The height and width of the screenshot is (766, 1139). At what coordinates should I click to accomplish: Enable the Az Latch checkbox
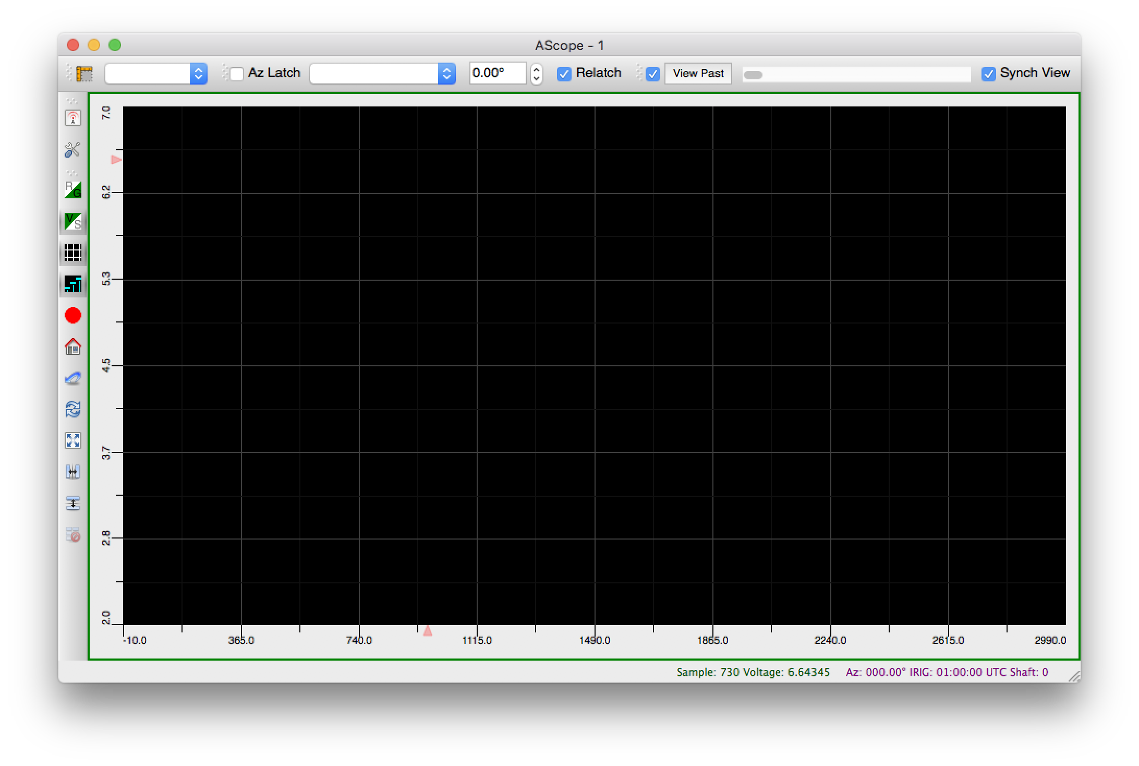click(237, 74)
